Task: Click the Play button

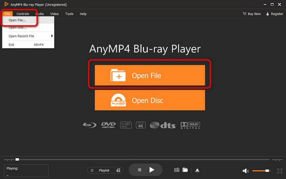Action: point(152,170)
